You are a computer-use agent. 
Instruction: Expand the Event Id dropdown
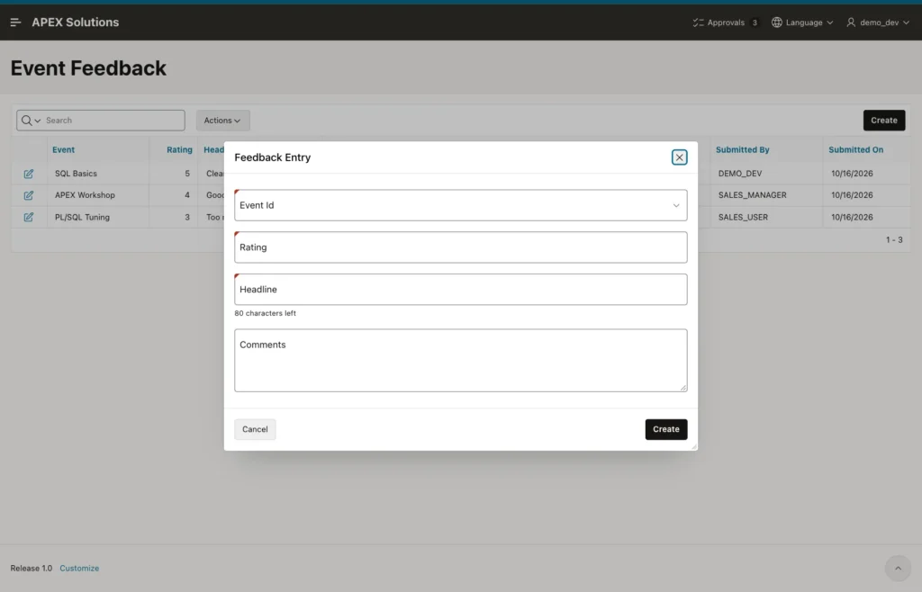[x=676, y=205]
